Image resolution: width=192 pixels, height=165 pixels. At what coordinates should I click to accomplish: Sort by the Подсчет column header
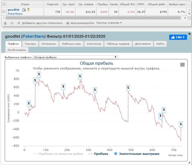(53, 4)
